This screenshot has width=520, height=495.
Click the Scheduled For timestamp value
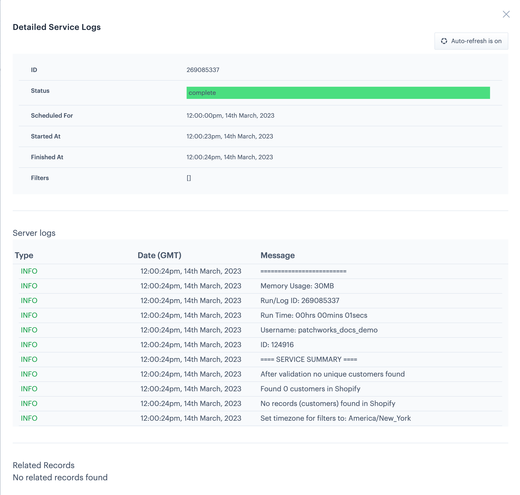click(230, 116)
